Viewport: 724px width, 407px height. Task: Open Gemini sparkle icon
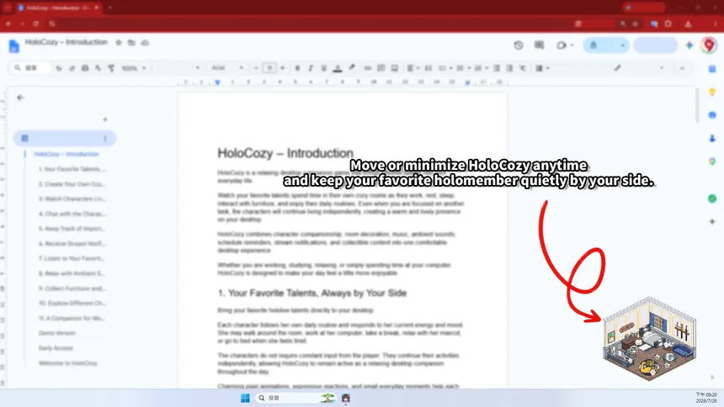pos(689,45)
